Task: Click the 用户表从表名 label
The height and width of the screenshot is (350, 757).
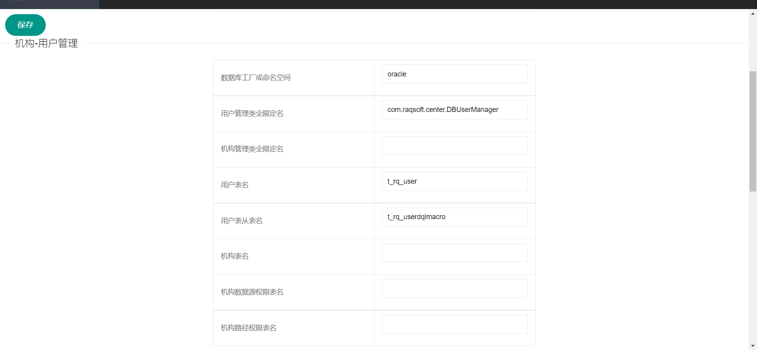Action: tap(242, 221)
